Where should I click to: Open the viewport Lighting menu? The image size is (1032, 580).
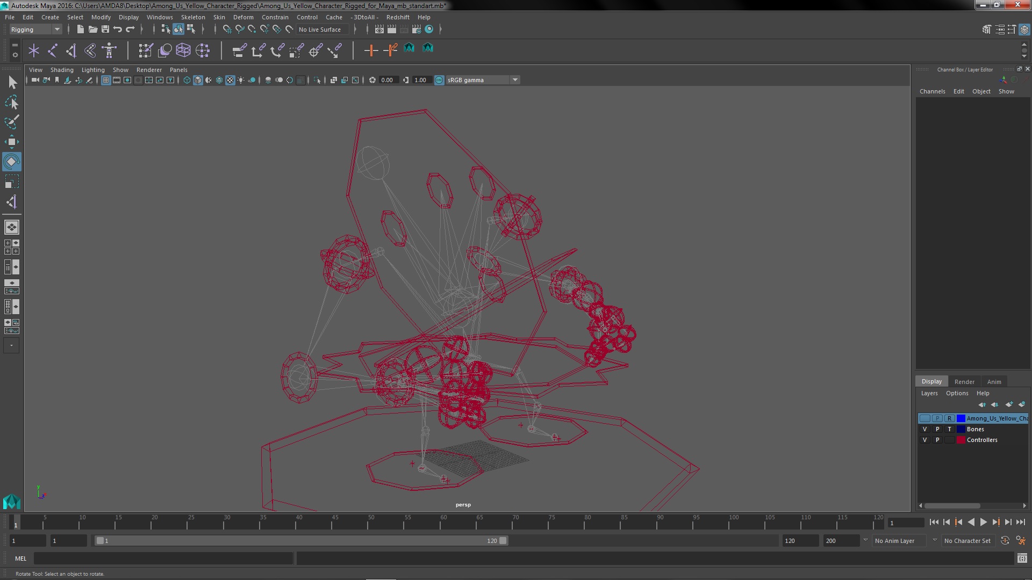click(93, 70)
